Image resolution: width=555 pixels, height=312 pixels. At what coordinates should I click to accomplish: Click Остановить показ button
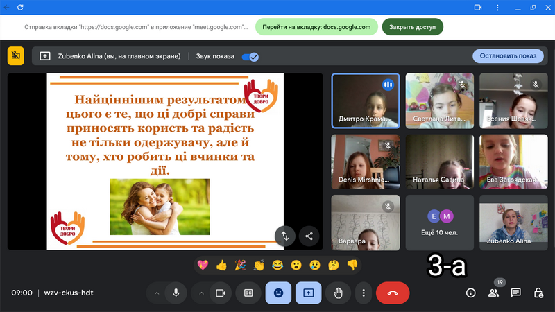point(508,56)
